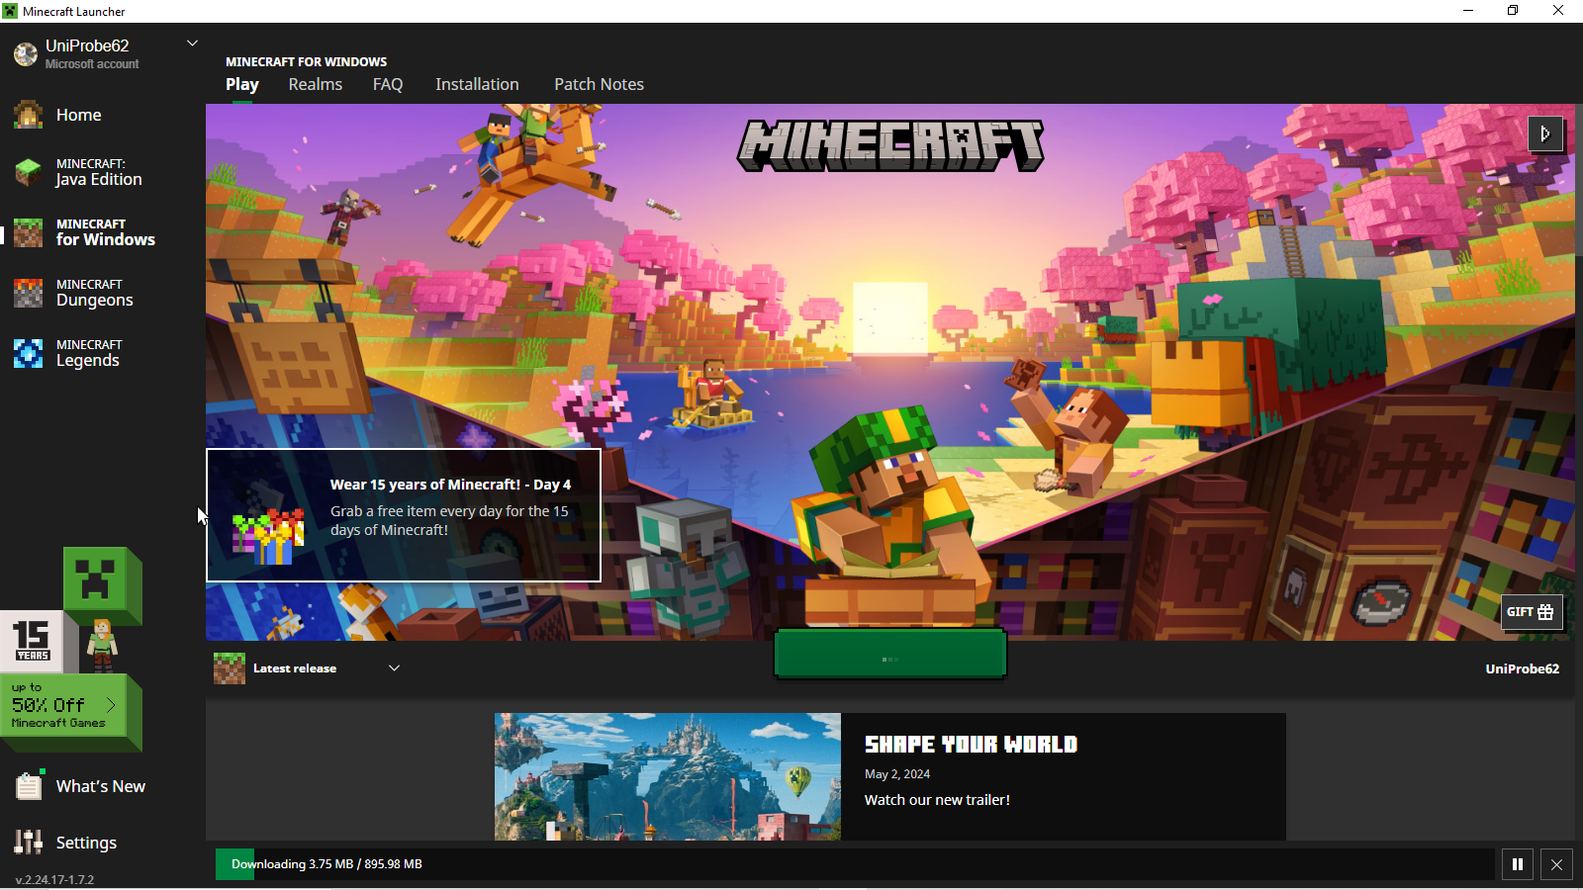Go to the Home page

point(78,115)
